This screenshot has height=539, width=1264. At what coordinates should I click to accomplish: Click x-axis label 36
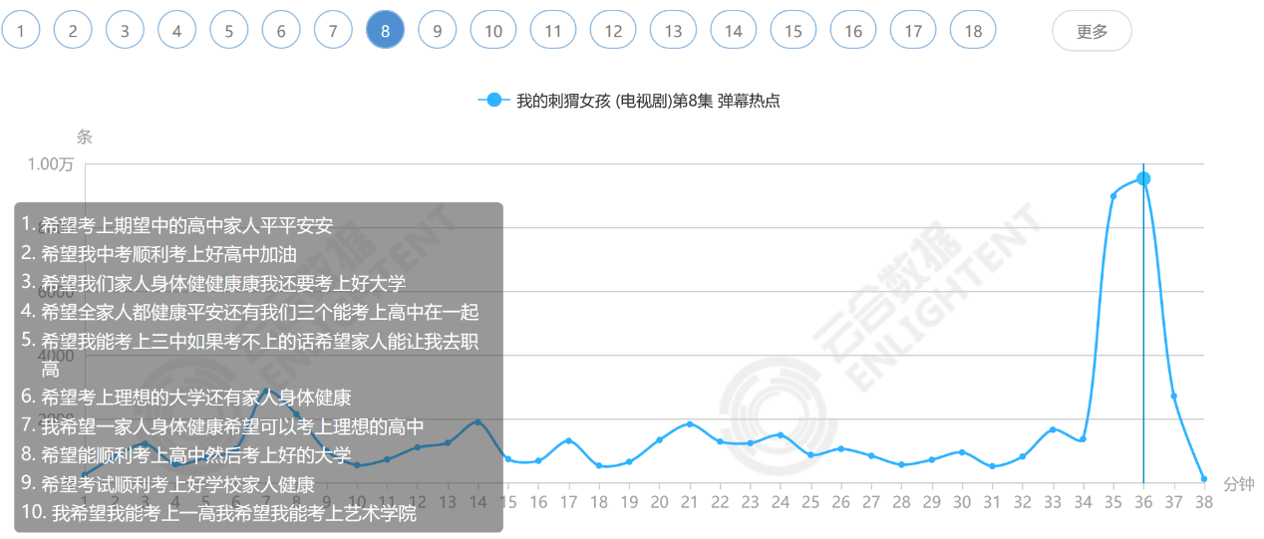tap(1143, 501)
